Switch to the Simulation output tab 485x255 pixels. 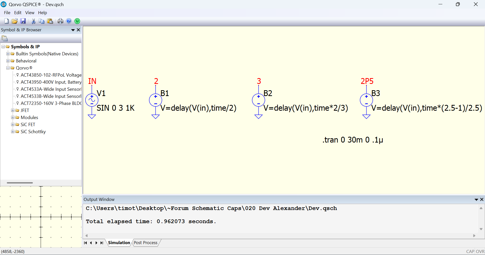[119, 243]
